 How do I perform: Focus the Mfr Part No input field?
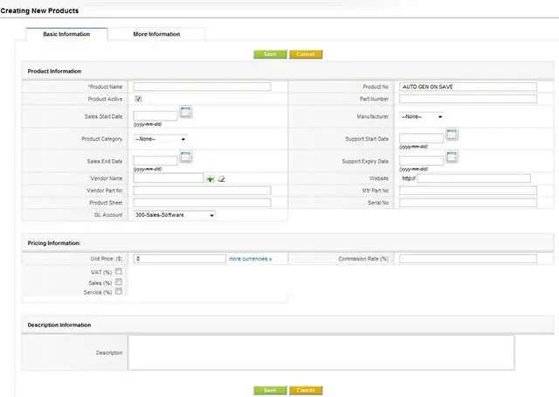tap(468, 191)
